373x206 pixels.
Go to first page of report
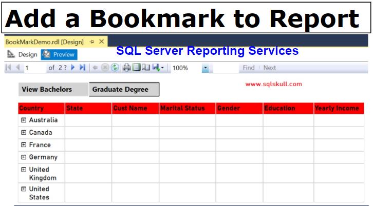tap(8, 68)
